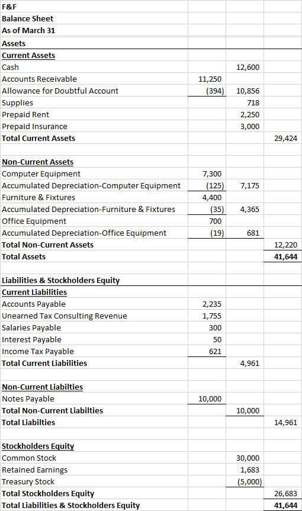
Task: Select the 'Total Liabilities & Stockholders Equity' label
Action: point(70,506)
